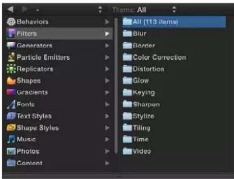
Task: Choose the Distortion label
Action: tap(148, 69)
